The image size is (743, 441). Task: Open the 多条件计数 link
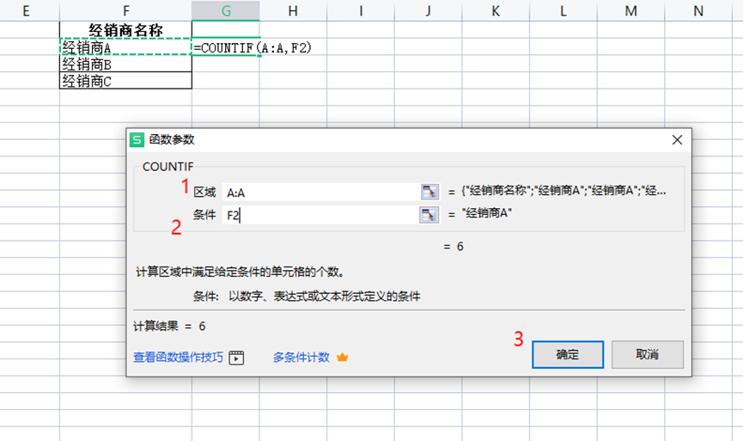[301, 357]
